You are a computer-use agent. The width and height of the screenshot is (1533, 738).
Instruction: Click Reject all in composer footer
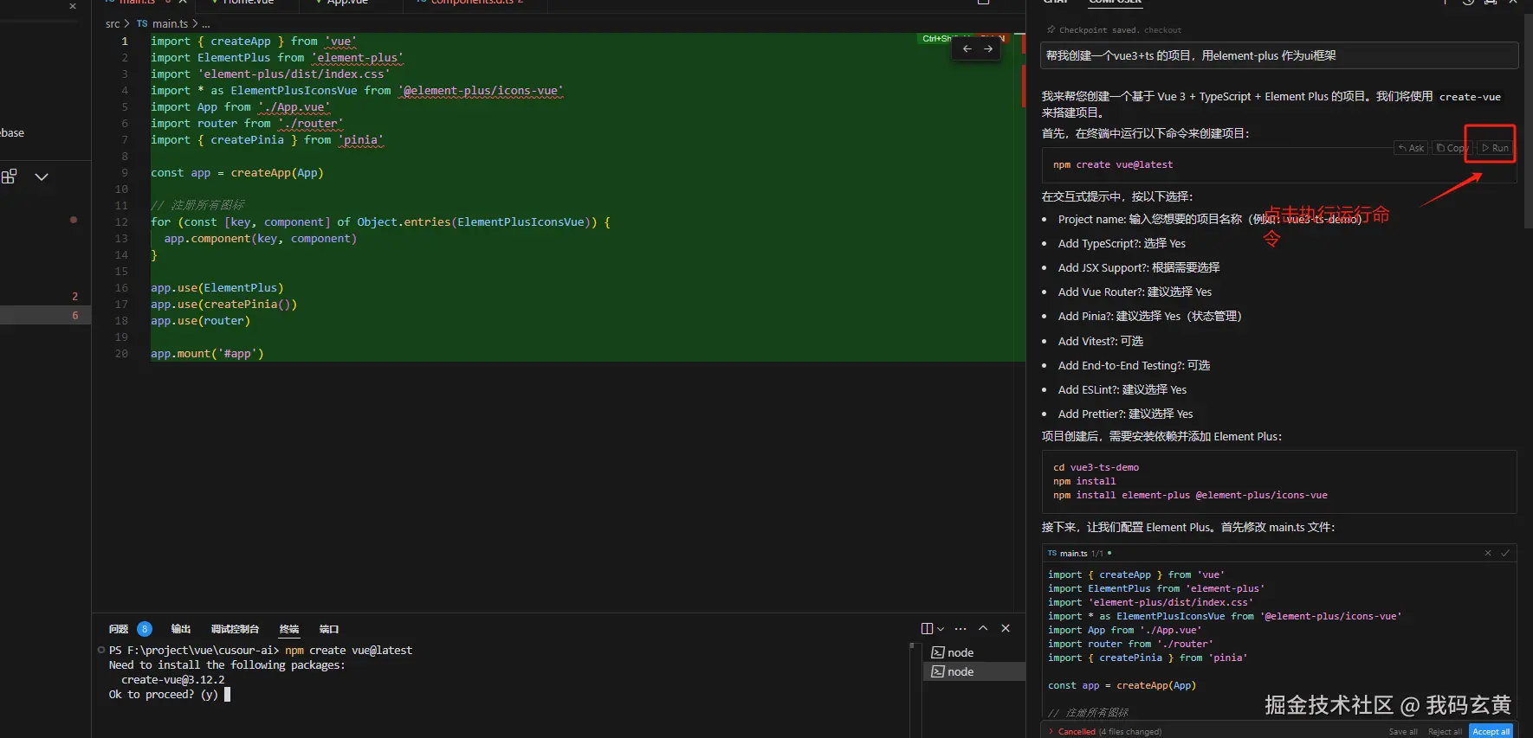[1445, 732]
